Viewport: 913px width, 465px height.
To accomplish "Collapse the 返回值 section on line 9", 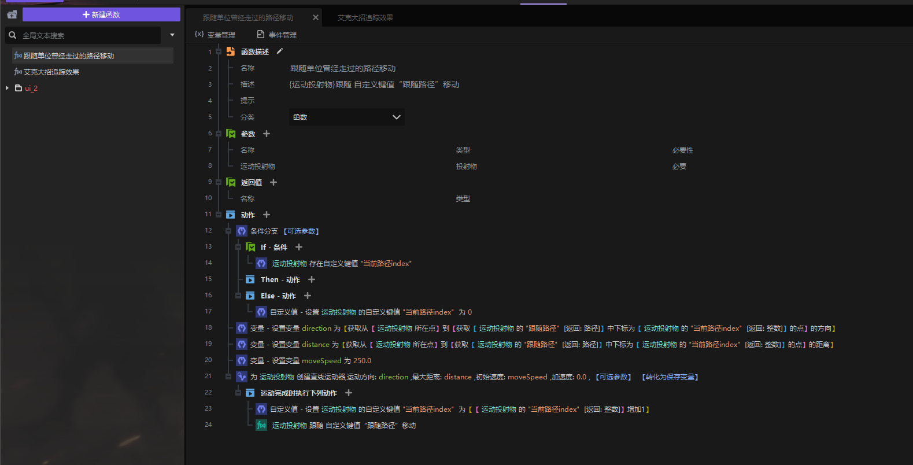I will tap(219, 182).
